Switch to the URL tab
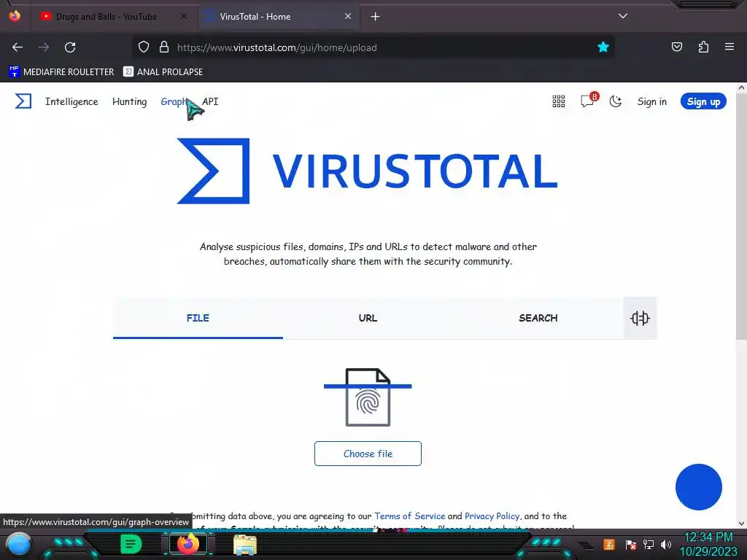Image resolution: width=747 pixels, height=560 pixels. coord(368,318)
